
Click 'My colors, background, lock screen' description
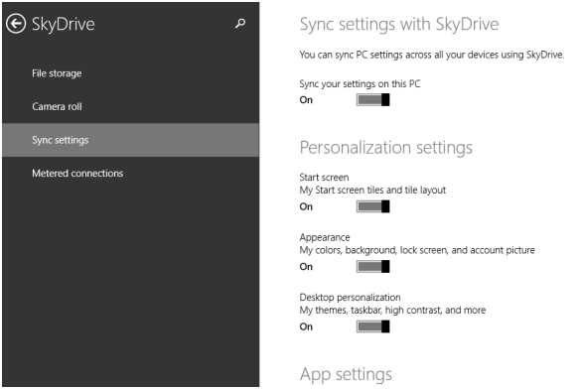click(417, 250)
